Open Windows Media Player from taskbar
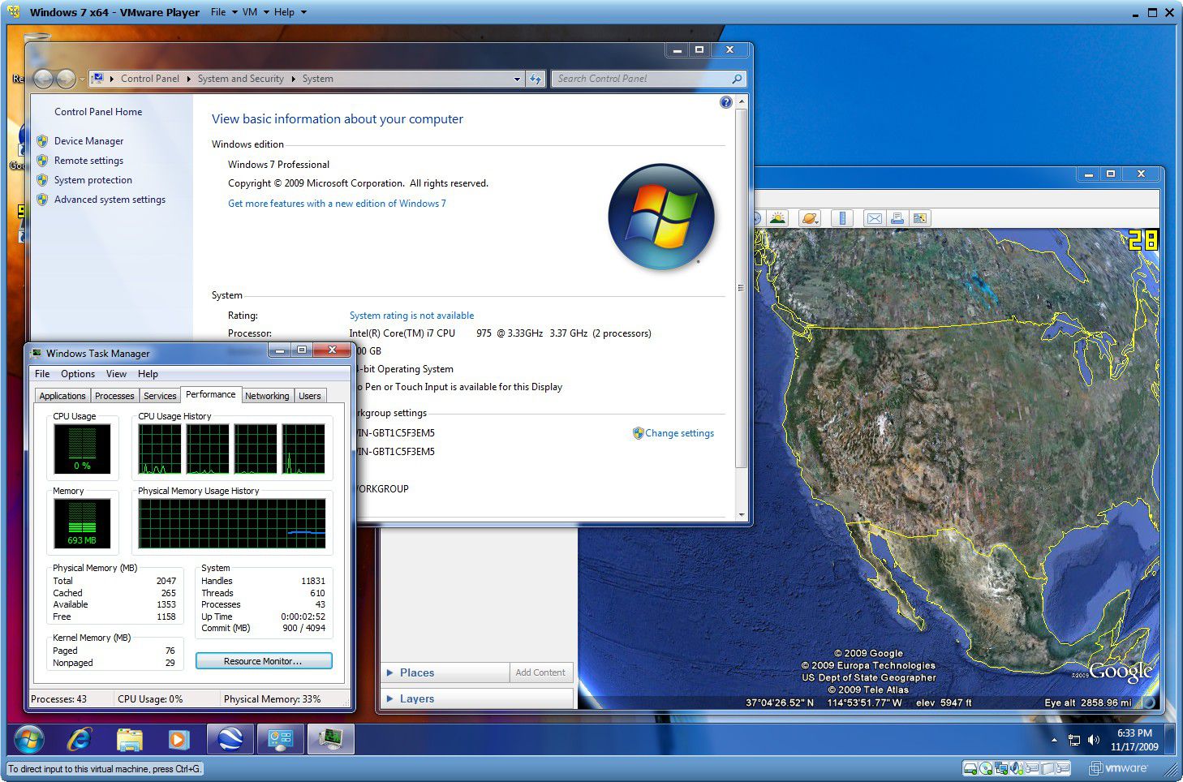The width and height of the screenshot is (1183, 782). [x=179, y=740]
